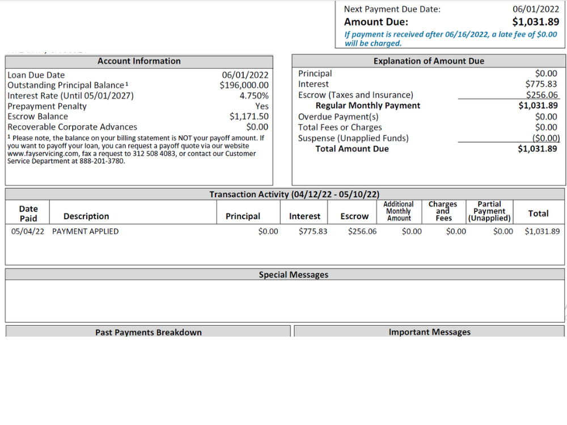Select the Date Paid column header
567x425 pixels.
click(x=28, y=214)
